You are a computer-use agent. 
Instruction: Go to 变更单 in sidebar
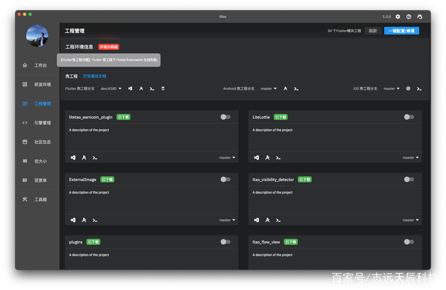(x=37, y=180)
